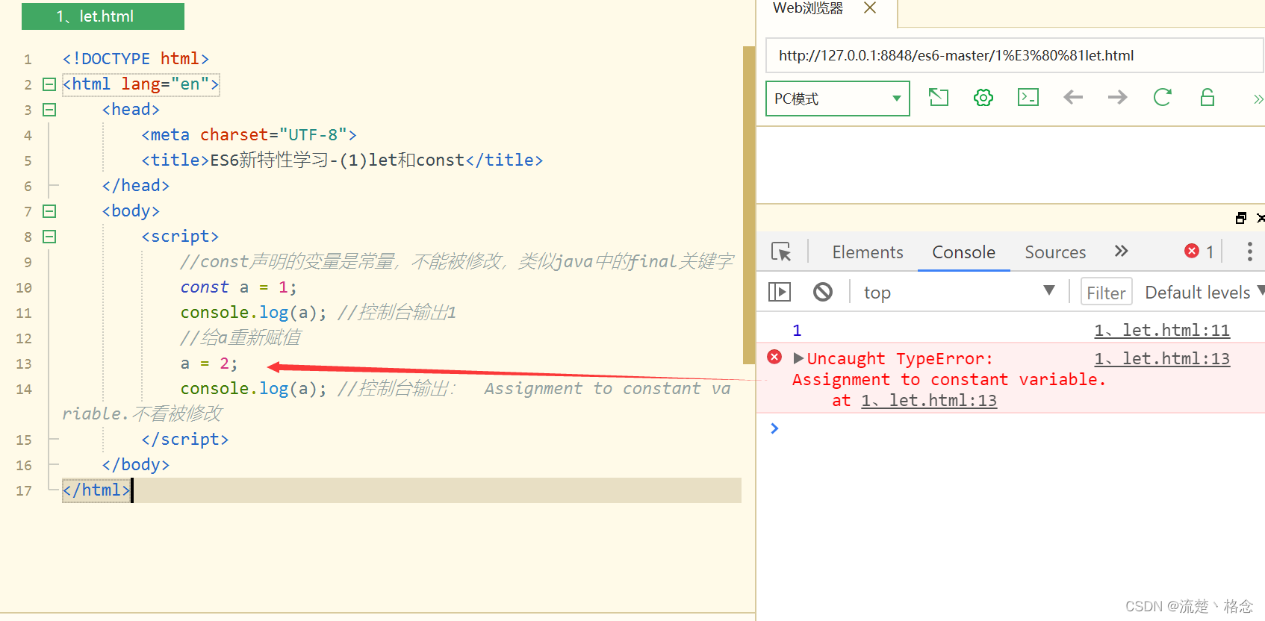Click the DOCTYPE declaration on line 1
This screenshot has width=1265, height=621.
[x=136, y=59]
